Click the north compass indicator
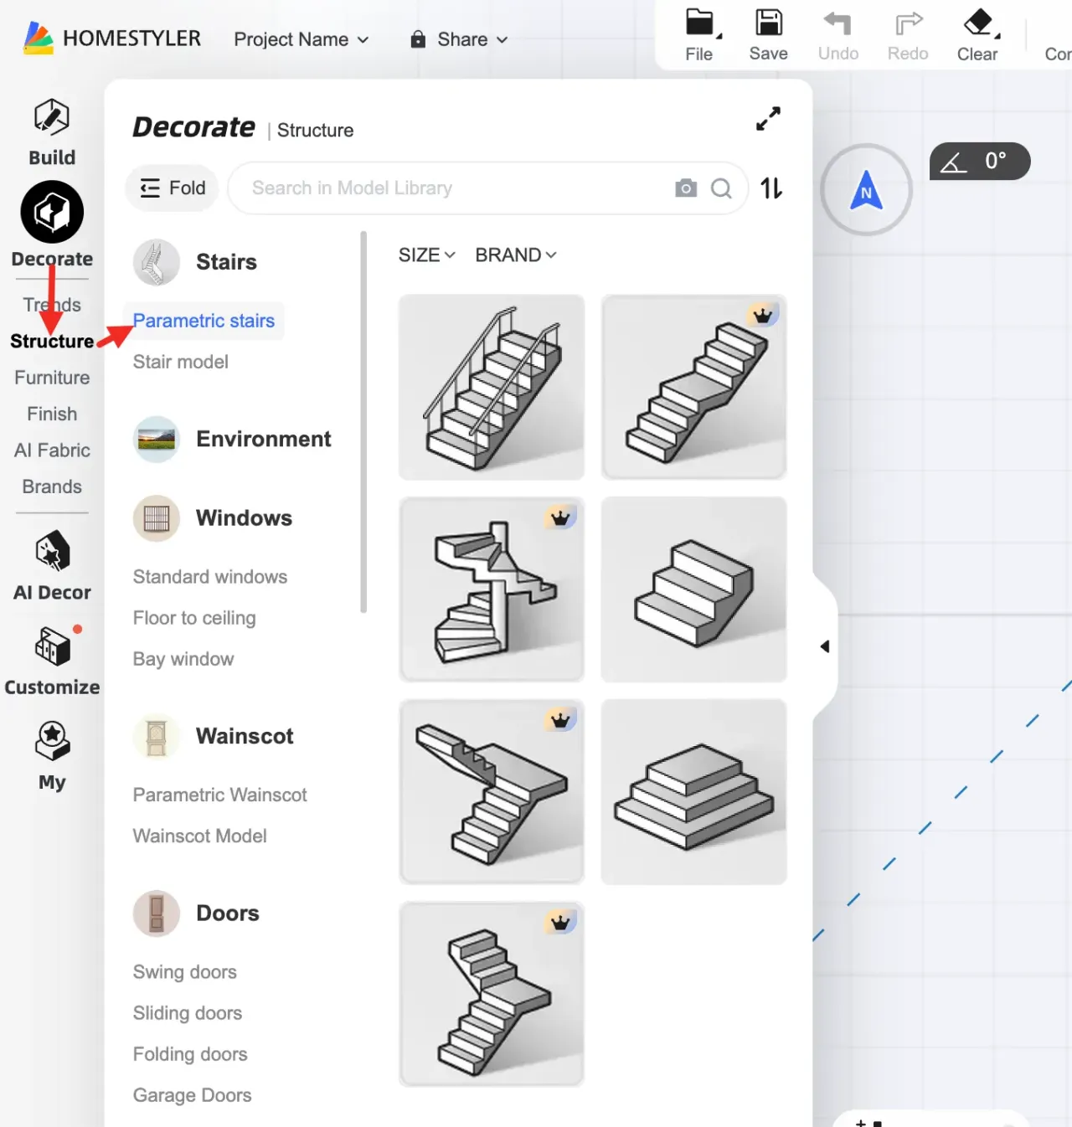1072x1127 pixels. (866, 190)
